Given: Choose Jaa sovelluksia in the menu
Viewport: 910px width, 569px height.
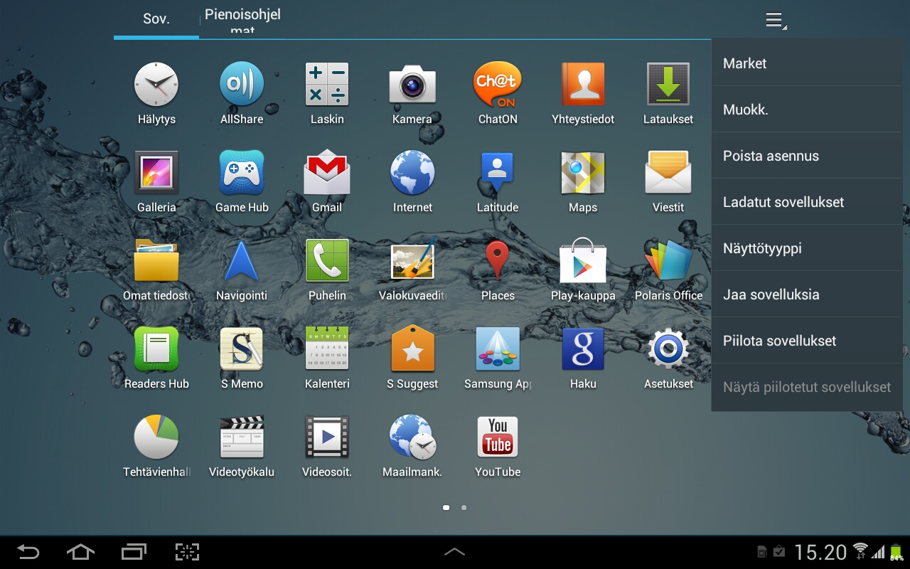Looking at the screenshot, I should click(807, 294).
